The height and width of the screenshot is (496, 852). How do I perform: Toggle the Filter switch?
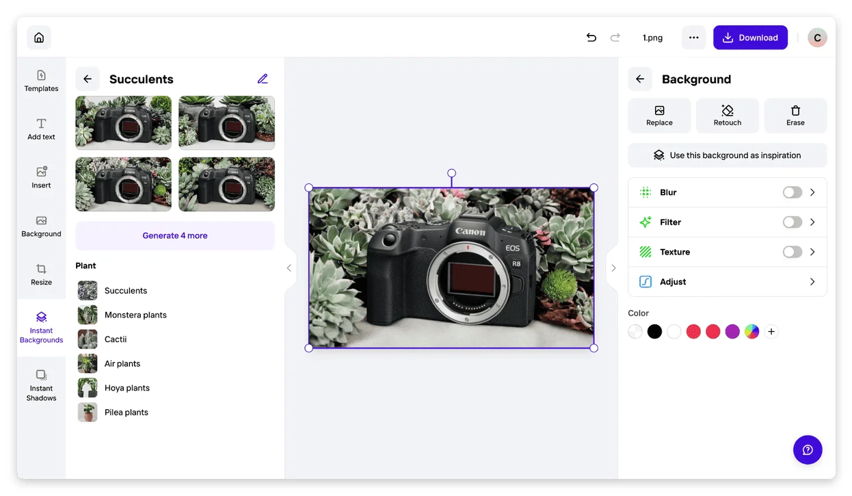[793, 222]
